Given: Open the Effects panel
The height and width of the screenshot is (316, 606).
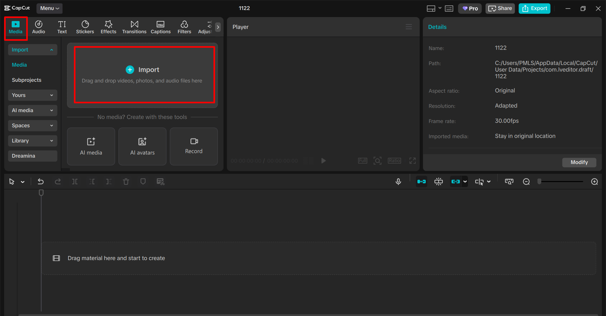Looking at the screenshot, I should 108,27.
